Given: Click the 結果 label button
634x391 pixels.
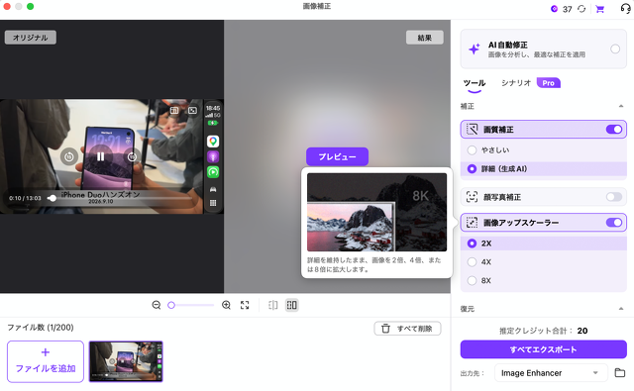Looking at the screenshot, I should coord(425,38).
